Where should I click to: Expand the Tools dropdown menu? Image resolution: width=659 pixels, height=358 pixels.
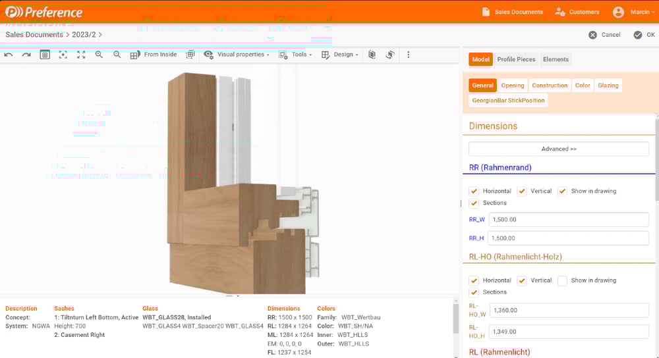point(293,55)
